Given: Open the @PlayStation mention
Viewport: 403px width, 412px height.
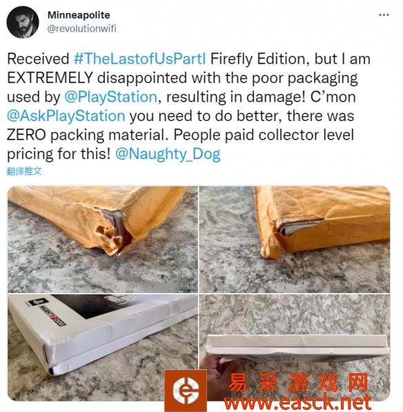Looking at the screenshot, I should point(110,97).
